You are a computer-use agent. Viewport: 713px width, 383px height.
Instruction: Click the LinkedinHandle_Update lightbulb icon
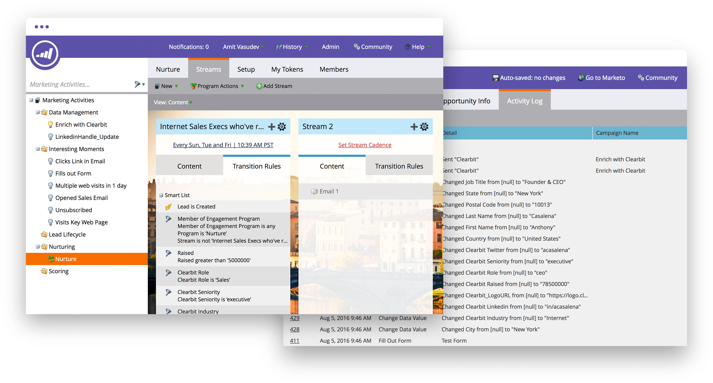click(x=50, y=137)
